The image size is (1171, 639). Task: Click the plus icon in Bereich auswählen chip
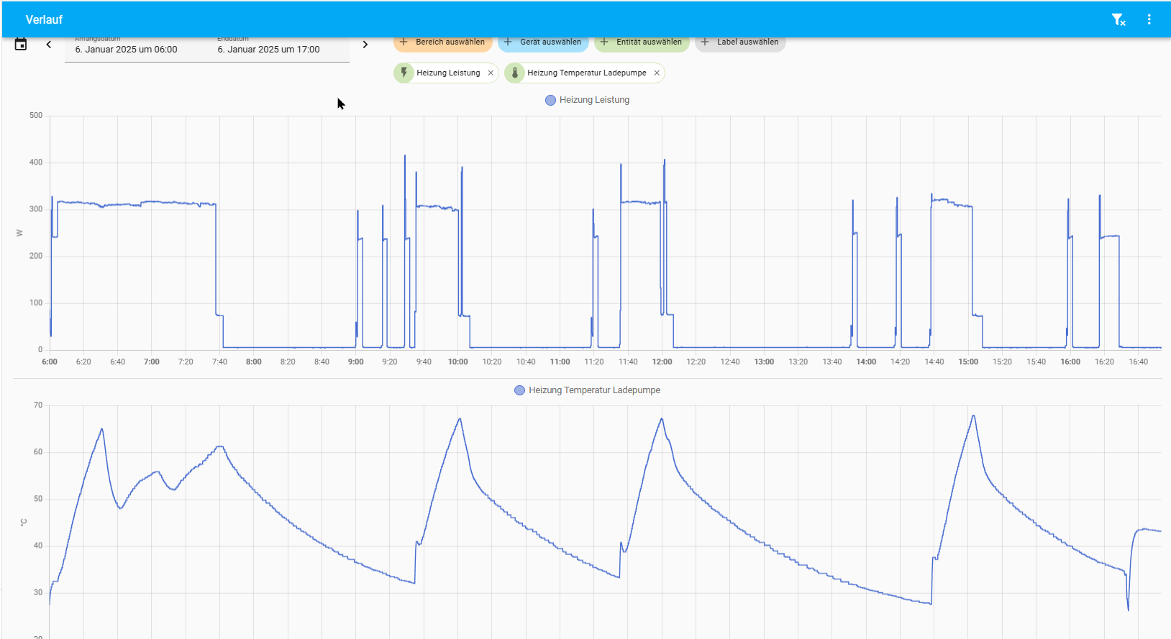point(404,42)
